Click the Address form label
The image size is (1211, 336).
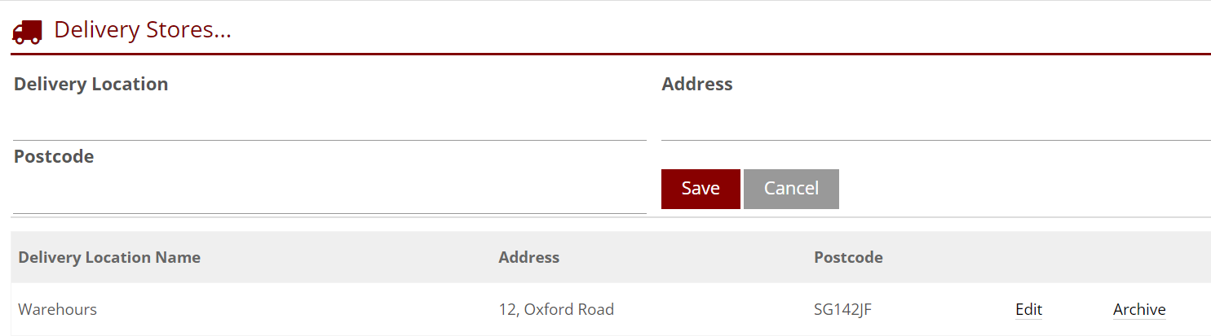click(x=697, y=84)
